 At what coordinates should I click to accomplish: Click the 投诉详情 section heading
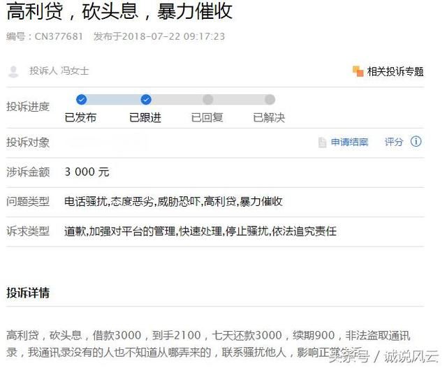tap(28, 293)
